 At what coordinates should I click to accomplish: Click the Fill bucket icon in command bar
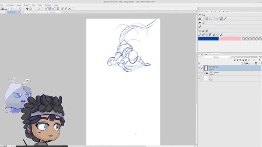pyautogui.click(x=27, y=9)
